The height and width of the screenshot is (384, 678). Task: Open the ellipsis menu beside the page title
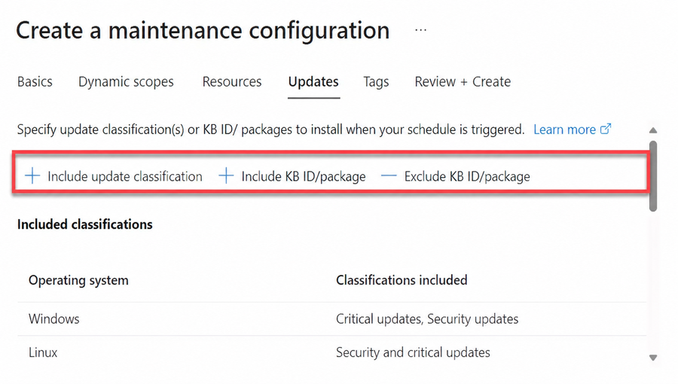pyautogui.click(x=420, y=30)
